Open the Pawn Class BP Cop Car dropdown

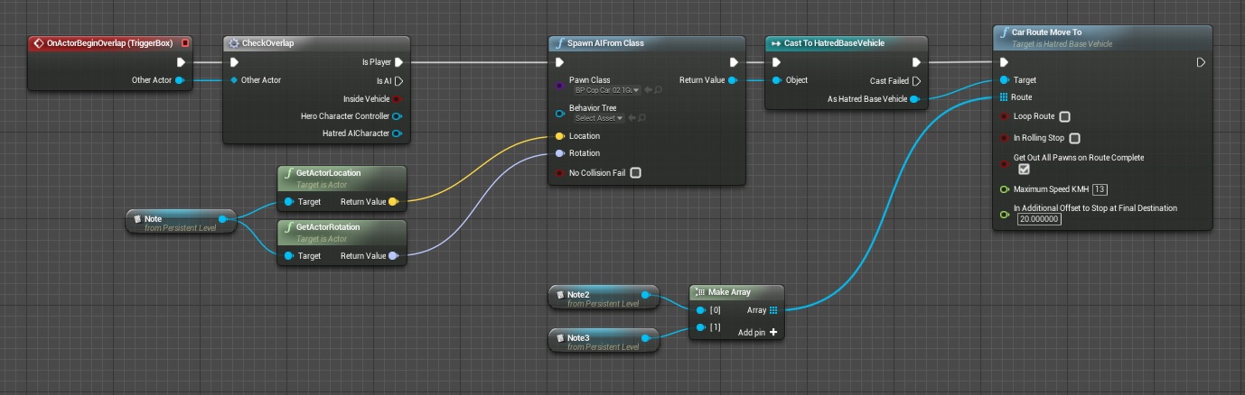(x=608, y=90)
